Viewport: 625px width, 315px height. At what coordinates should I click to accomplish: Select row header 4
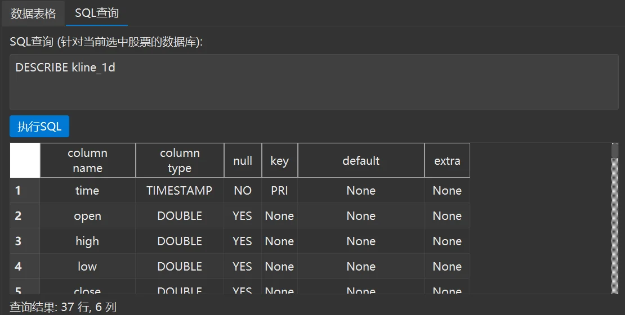pyautogui.click(x=25, y=267)
